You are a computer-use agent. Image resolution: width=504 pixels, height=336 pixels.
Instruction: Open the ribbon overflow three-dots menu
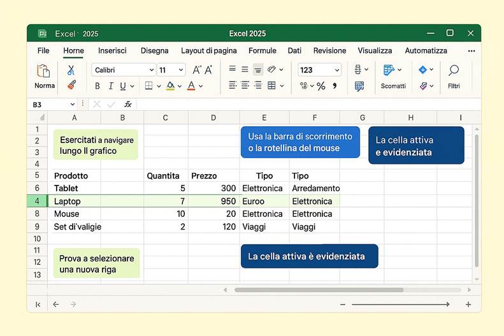click(472, 51)
